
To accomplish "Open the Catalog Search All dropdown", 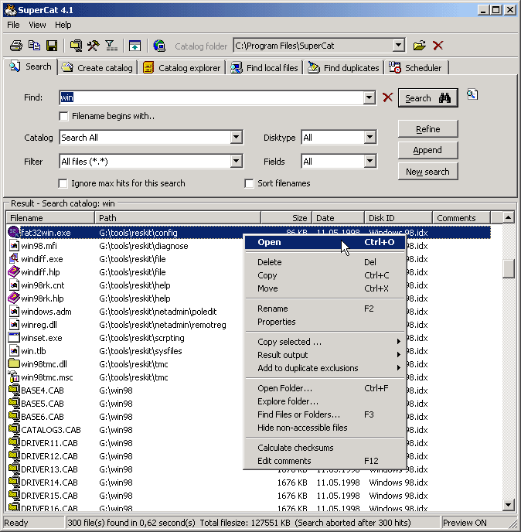I will 236,138.
